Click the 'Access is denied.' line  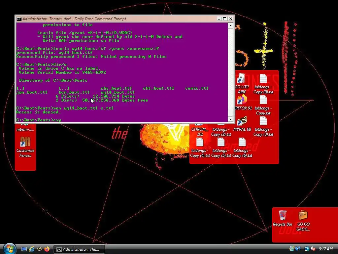coord(38,112)
